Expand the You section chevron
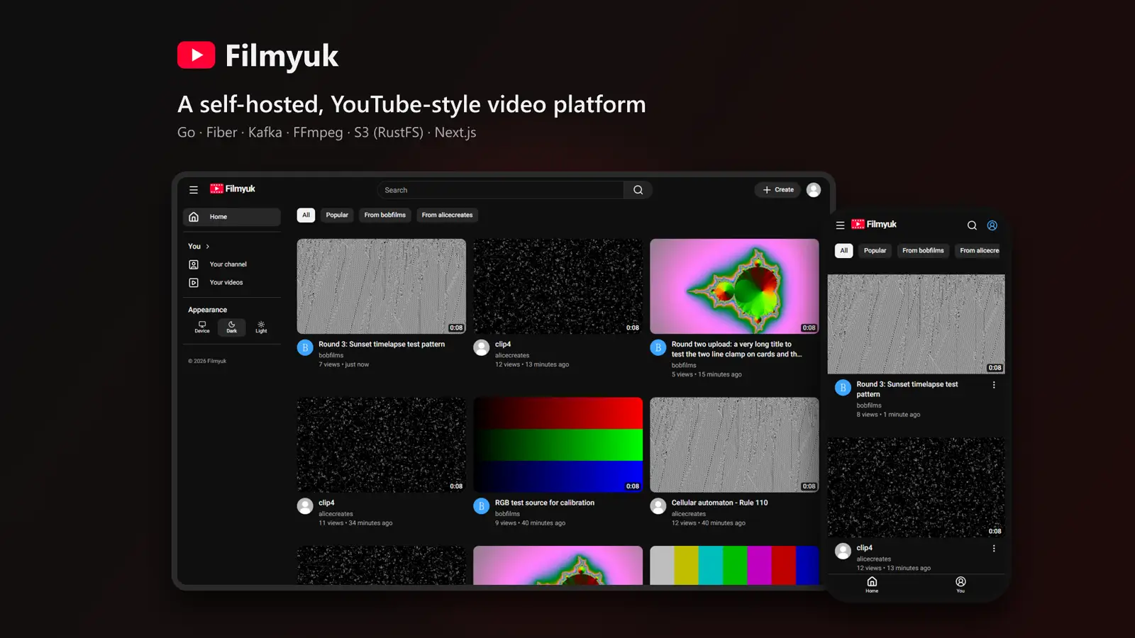Image resolution: width=1135 pixels, height=638 pixels. coord(208,247)
